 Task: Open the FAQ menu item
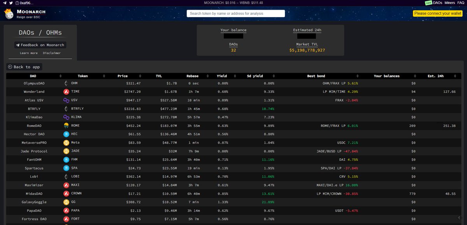click(461, 3)
